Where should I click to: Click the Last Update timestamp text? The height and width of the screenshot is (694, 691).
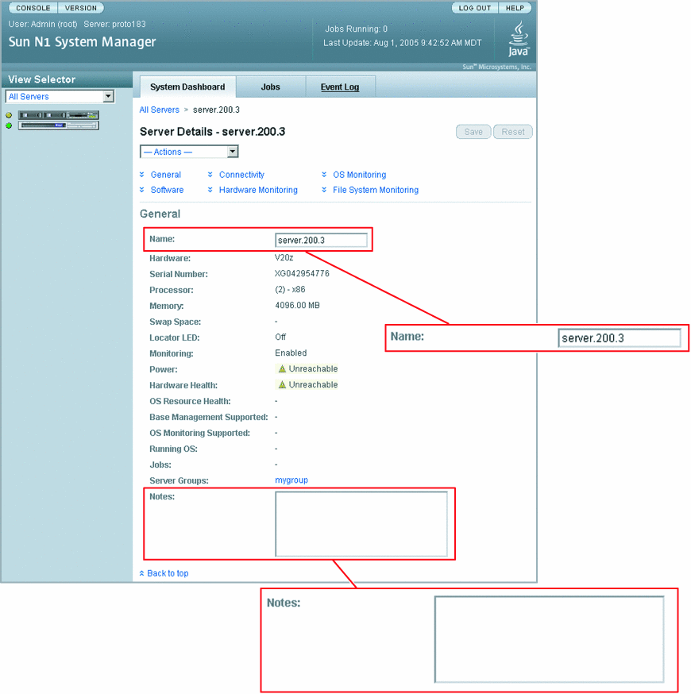coord(403,43)
